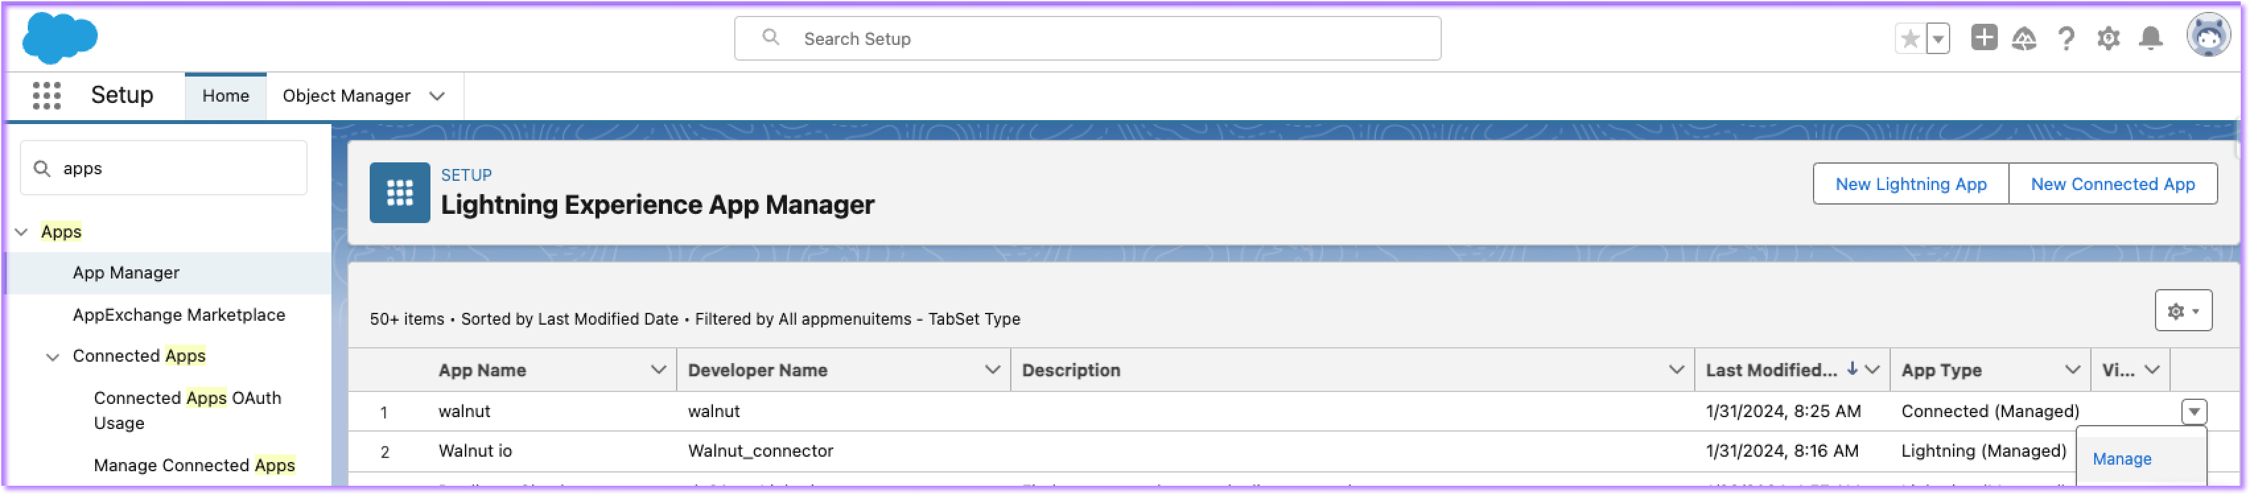Open the Setup gear icon in header
Screen dimensions: 2250x495
(x=2109, y=38)
